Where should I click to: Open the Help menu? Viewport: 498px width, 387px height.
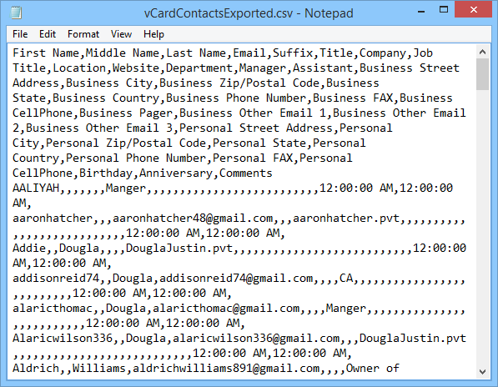pos(153,34)
